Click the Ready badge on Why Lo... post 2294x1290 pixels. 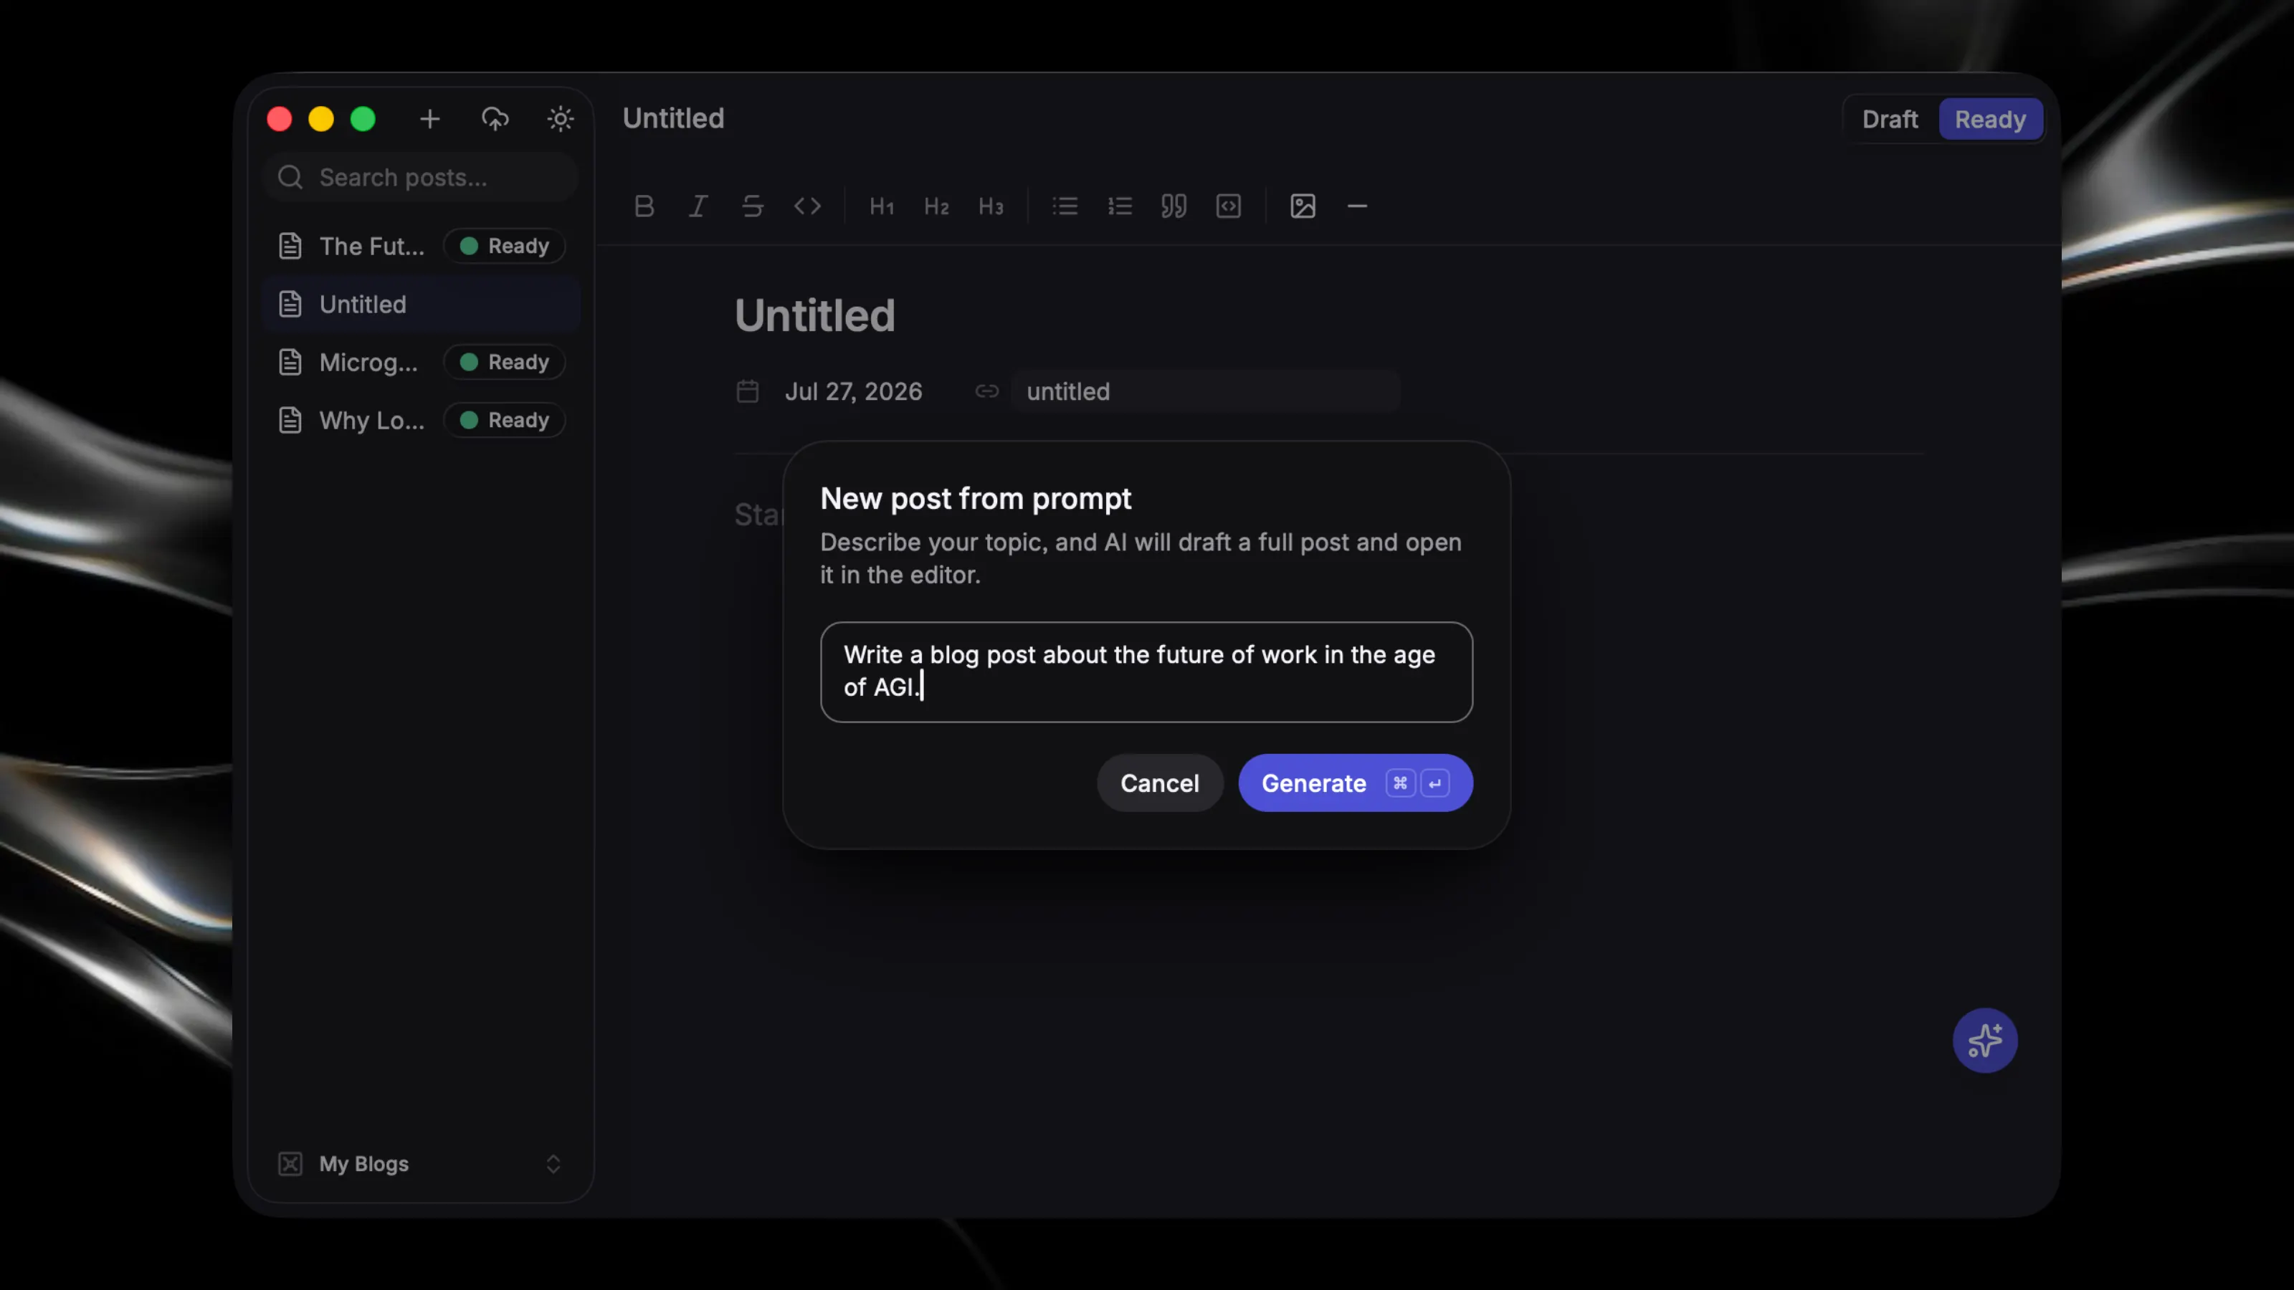(x=504, y=420)
